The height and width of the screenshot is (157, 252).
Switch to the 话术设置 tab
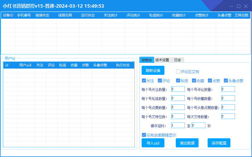(162, 60)
